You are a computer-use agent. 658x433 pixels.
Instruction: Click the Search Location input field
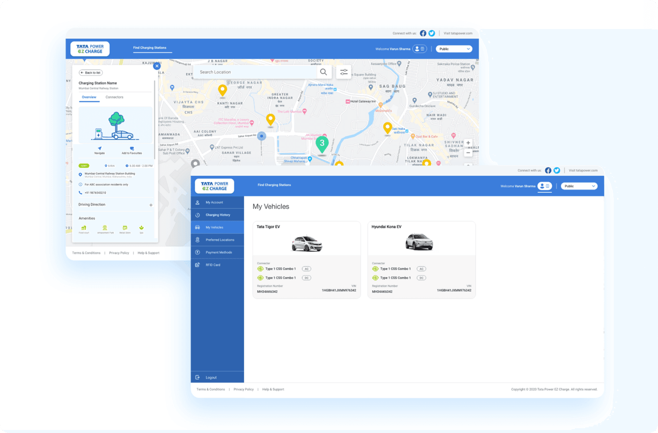[x=255, y=72]
